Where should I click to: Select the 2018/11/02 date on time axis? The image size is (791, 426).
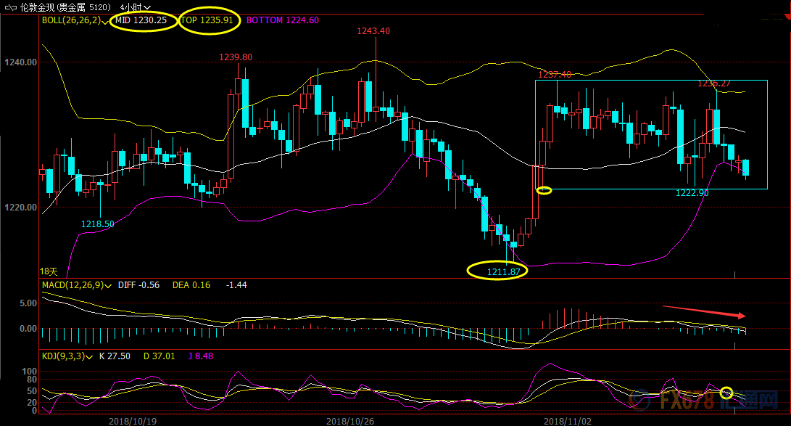click(566, 420)
